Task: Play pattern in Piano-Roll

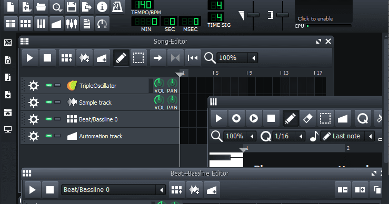Action: tap(219, 118)
